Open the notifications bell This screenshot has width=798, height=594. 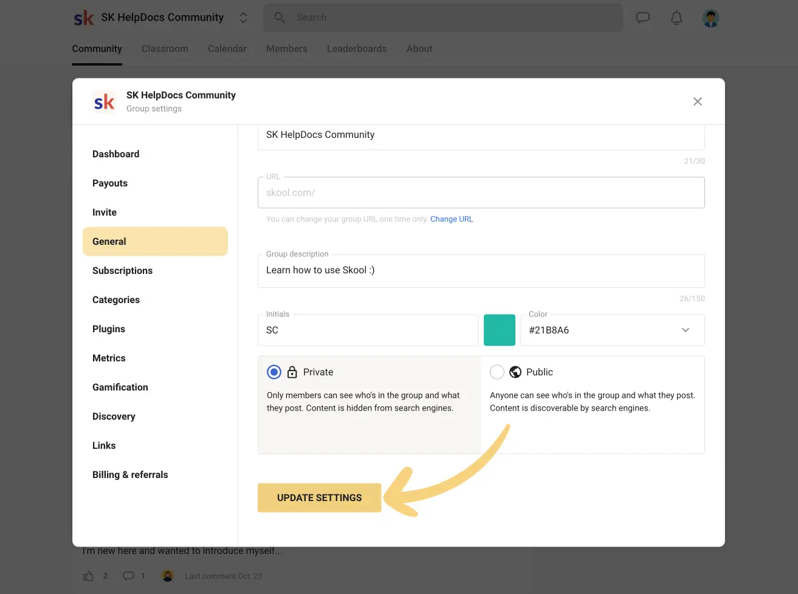click(x=676, y=18)
